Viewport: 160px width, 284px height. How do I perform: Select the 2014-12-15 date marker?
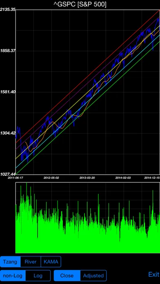(152, 178)
